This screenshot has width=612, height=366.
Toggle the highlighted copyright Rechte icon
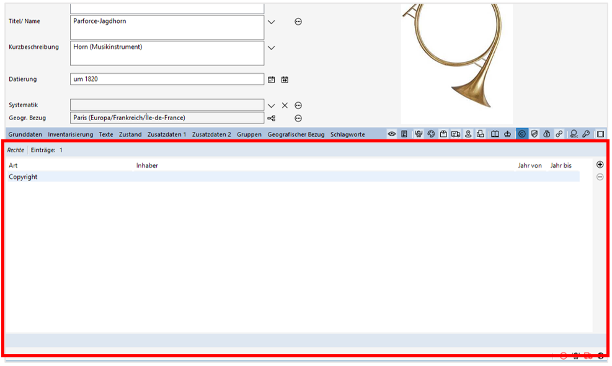point(522,133)
